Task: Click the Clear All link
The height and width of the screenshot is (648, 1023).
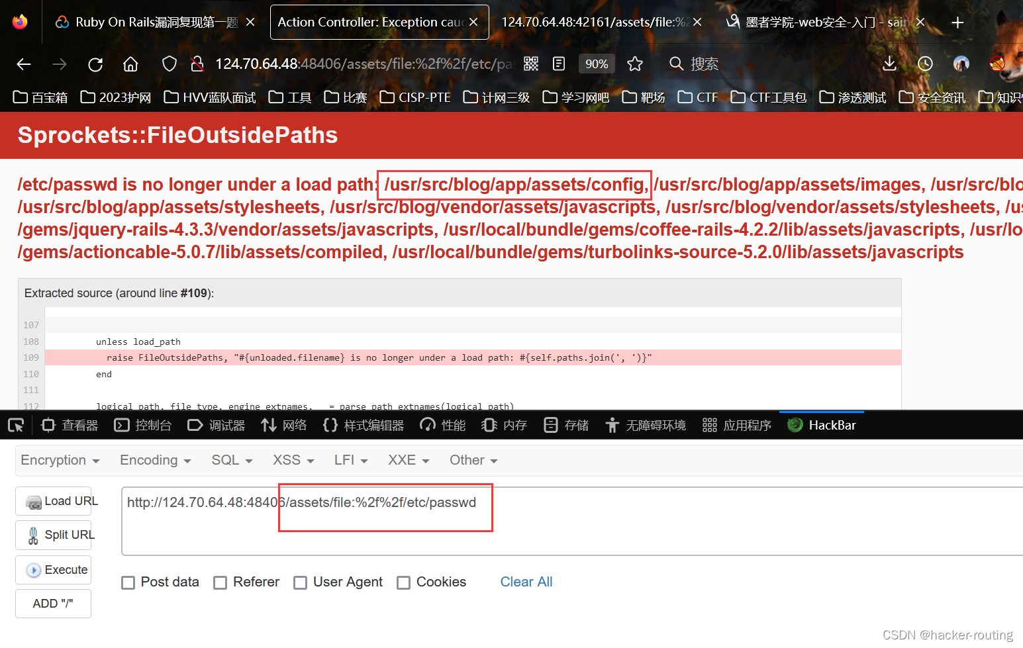Action: point(526,581)
